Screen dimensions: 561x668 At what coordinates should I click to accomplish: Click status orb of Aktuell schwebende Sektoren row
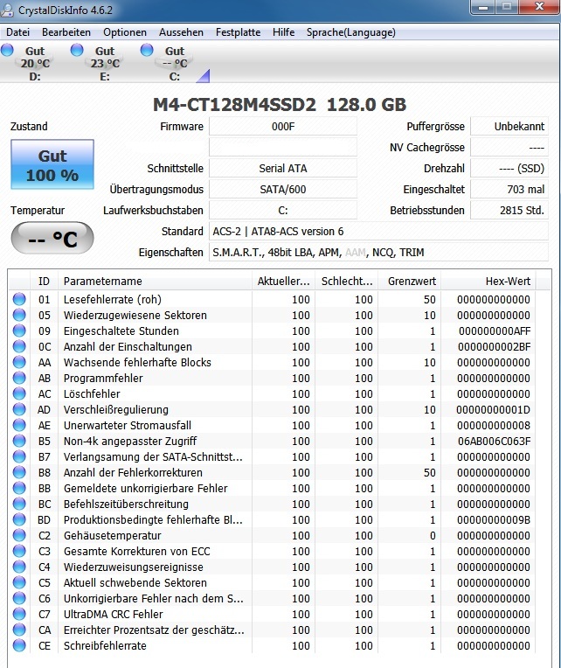(x=19, y=583)
